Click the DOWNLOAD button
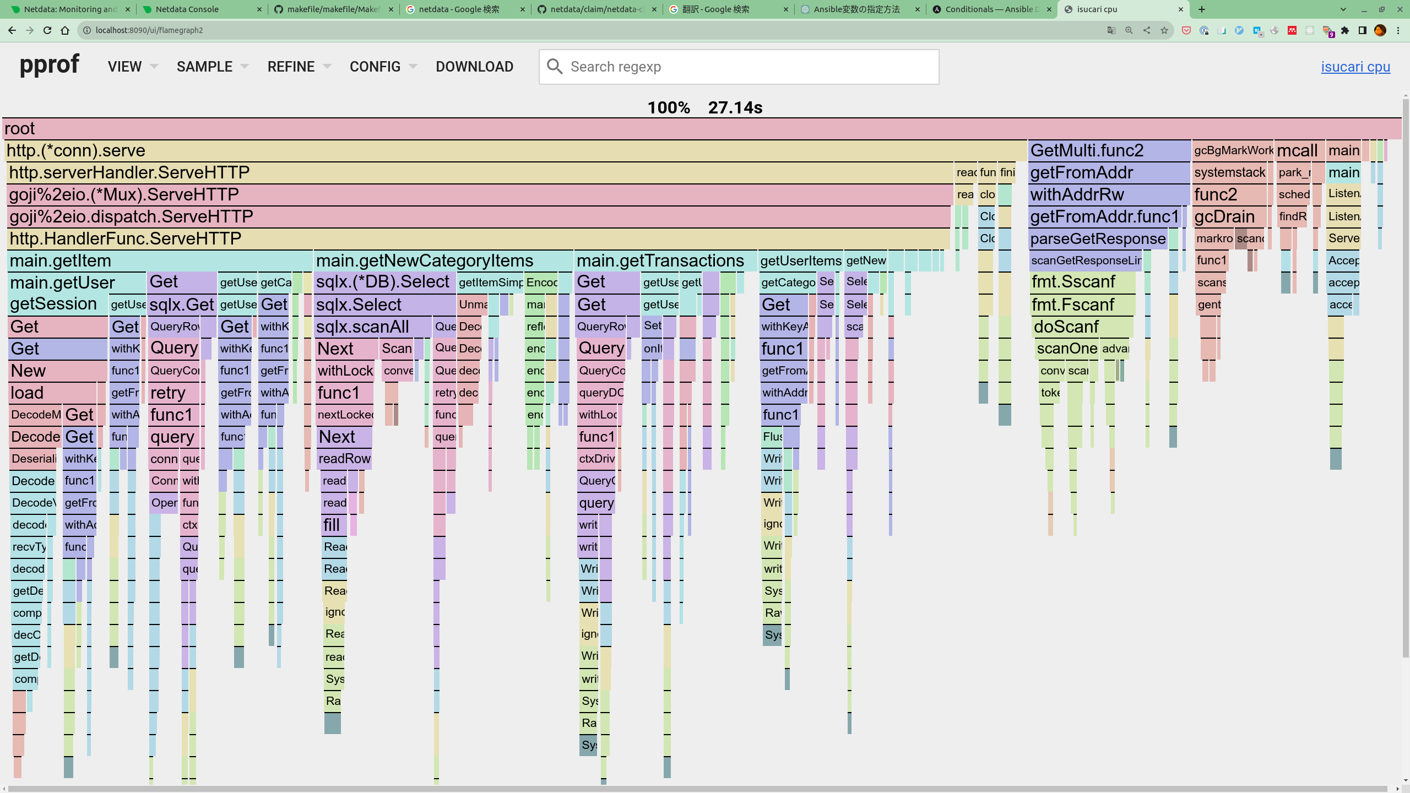The height and width of the screenshot is (793, 1410). coord(474,67)
